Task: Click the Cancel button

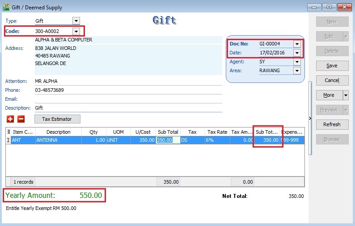Action: (332, 80)
